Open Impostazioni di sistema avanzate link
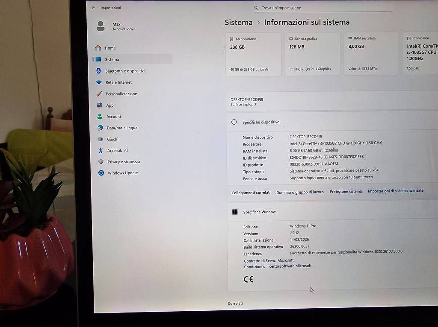 coord(396,191)
